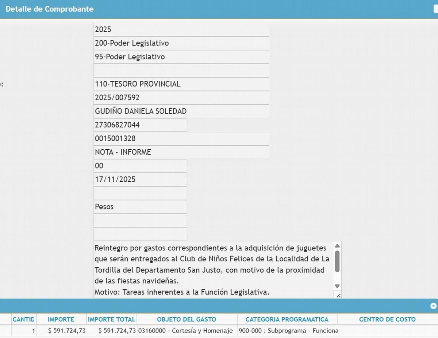Click the field showing 2025/007592
This screenshot has height=338, width=438.
point(181,98)
